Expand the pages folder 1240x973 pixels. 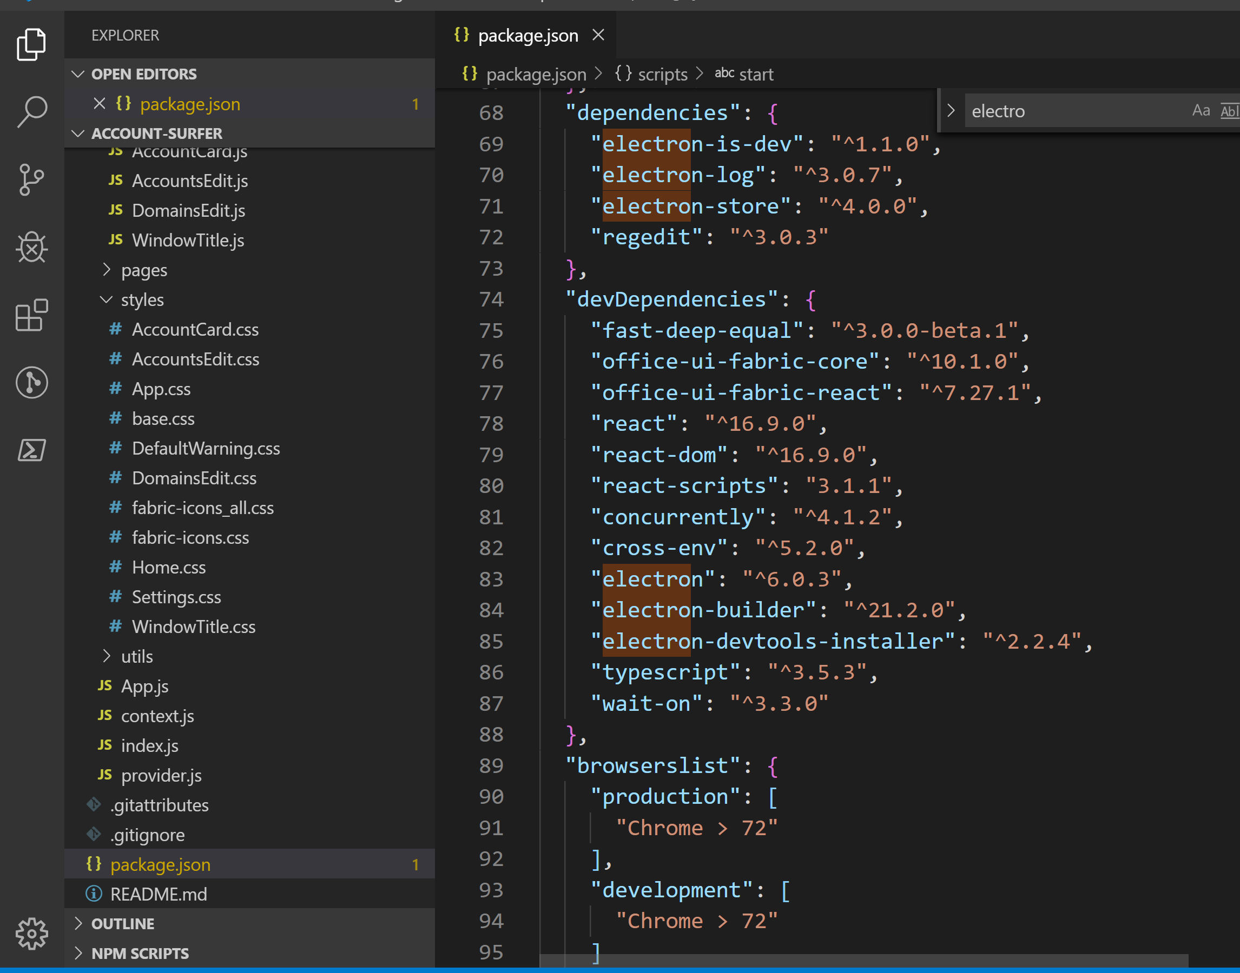[x=144, y=270]
